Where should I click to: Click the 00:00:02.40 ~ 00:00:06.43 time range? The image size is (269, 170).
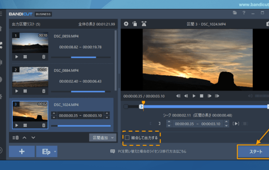[x=80, y=81]
